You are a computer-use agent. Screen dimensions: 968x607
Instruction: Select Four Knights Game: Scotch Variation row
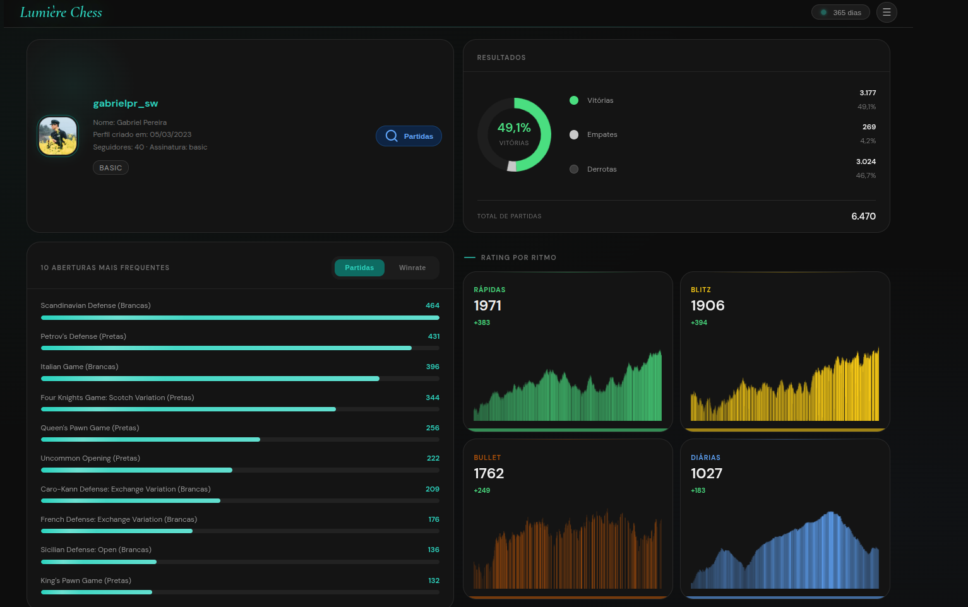[x=240, y=403]
